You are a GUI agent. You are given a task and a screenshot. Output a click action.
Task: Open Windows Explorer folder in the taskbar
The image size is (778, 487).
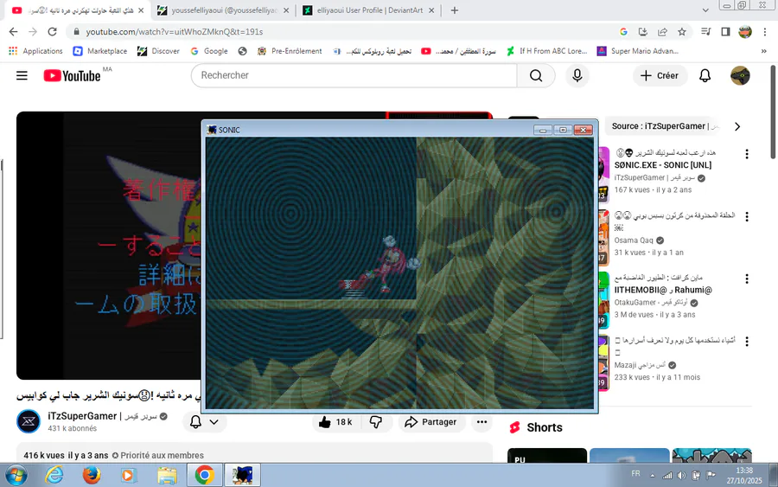tap(167, 476)
